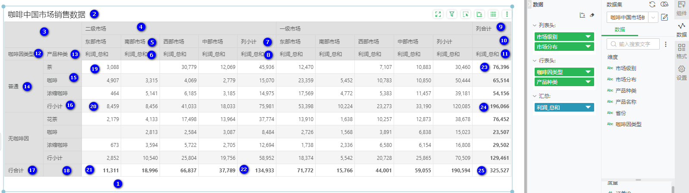Viewport: 689px width, 193px height.
Task: Click the Abc icon beside 市场级别 field
Action: click(x=610, y=68)
